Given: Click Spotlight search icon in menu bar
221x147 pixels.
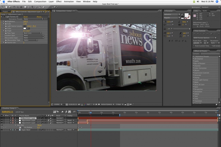Looking at the screenshot, I should (217, 2).
